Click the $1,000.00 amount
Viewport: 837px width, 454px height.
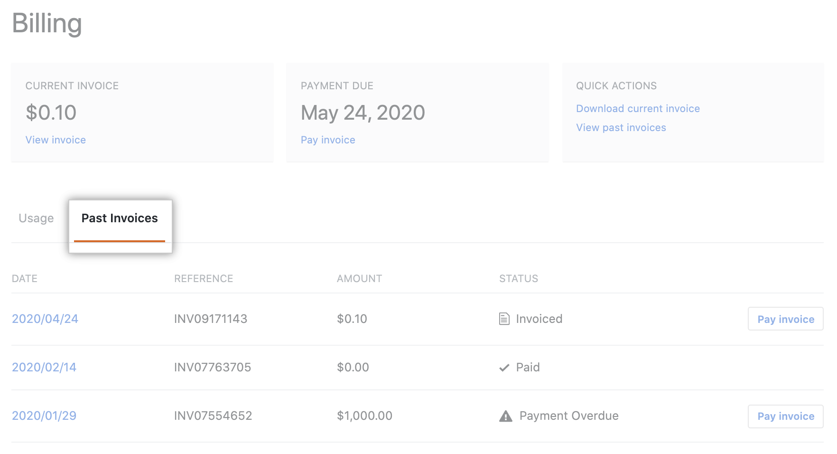[364, 416]
